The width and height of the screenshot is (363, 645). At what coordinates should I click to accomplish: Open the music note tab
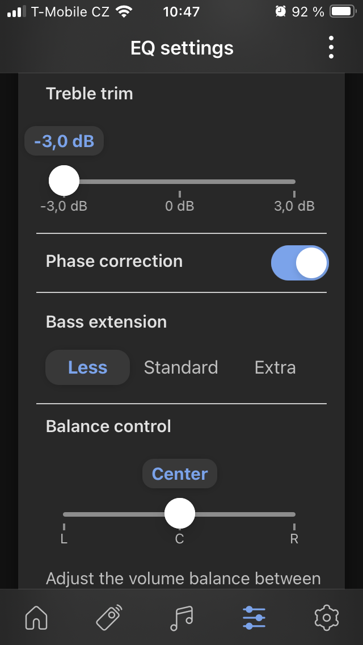pyautogui.click(x=181, y=617)
